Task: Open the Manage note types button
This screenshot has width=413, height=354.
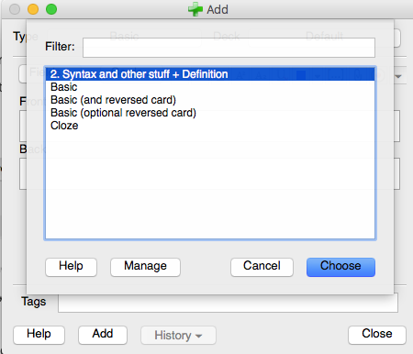Action: [x=145, y=267]
